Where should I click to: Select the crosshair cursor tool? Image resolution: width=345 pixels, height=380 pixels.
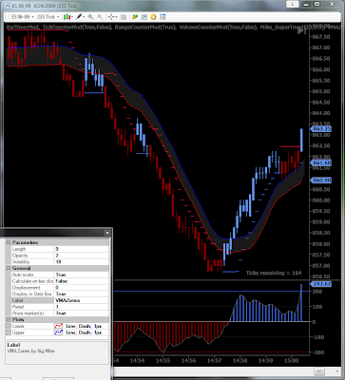pyautogui.click(x=111, y=17)
